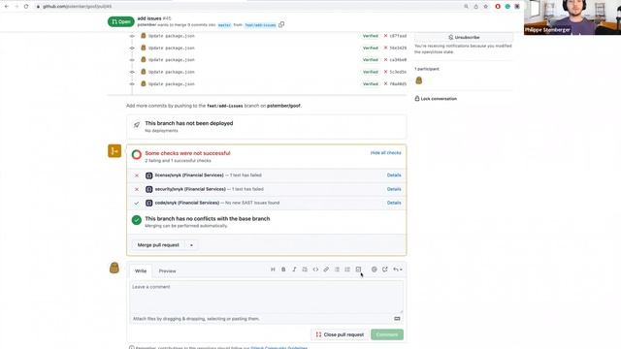Add a link with the chain icon
Viewport: 621px width, 349px height.
click(326, 270)
